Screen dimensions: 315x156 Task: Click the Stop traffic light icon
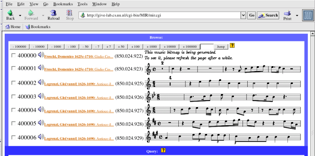(x=70, y=13)
